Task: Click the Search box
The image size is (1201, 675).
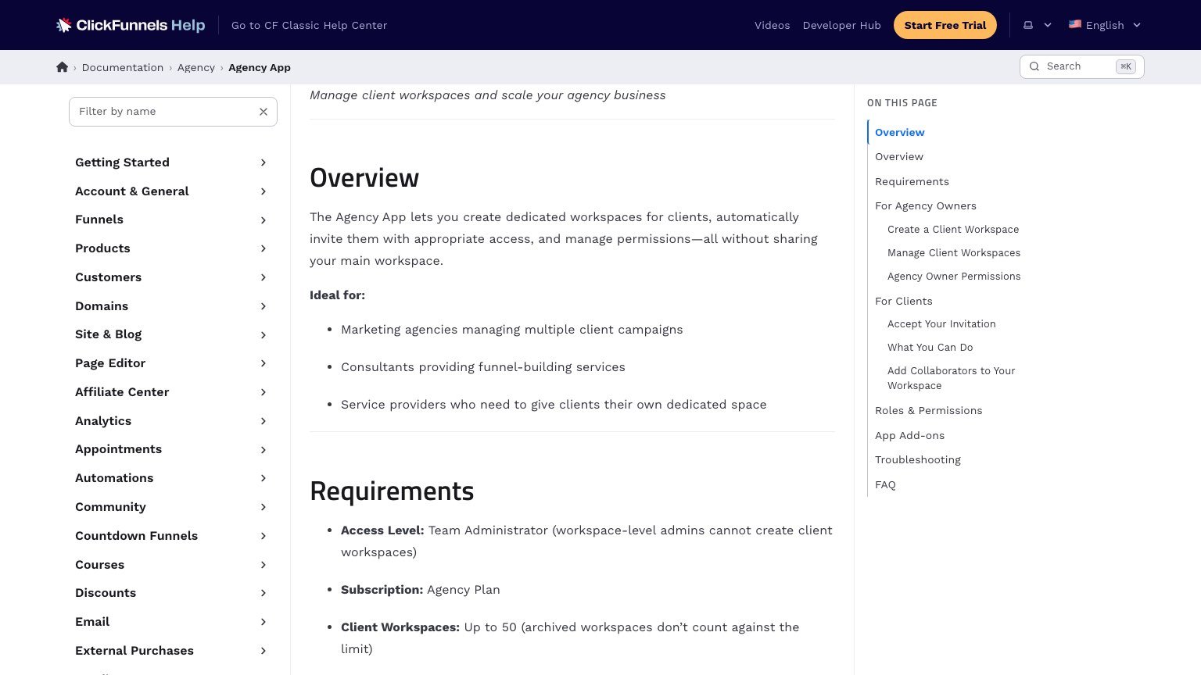Action: [x=1081, y=66]
